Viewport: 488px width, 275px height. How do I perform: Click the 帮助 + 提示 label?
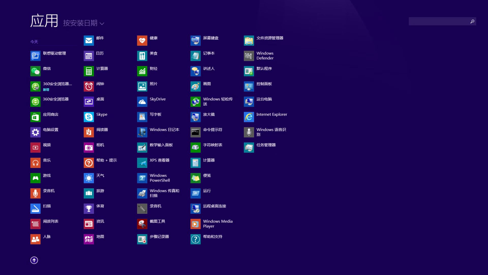106,160
